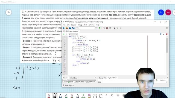This screenshot has width=175, height=98.
Task: Select the ruler tool in Whiteboard toolbar
Action: 95,96
